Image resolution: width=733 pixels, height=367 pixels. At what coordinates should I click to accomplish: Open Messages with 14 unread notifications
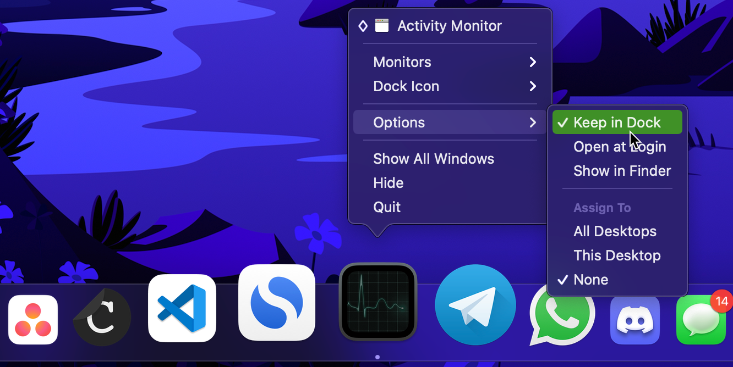[701, 319]
